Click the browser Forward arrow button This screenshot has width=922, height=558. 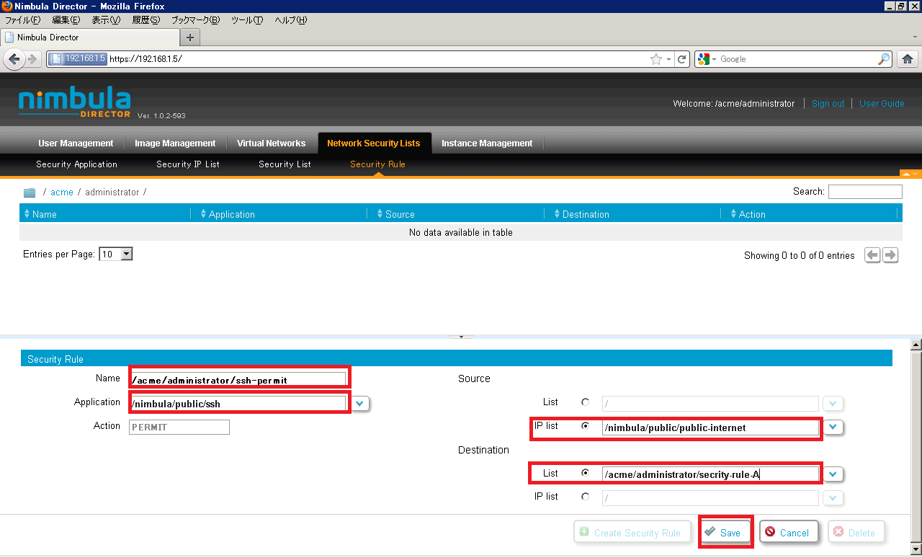(x=32, y=59)
